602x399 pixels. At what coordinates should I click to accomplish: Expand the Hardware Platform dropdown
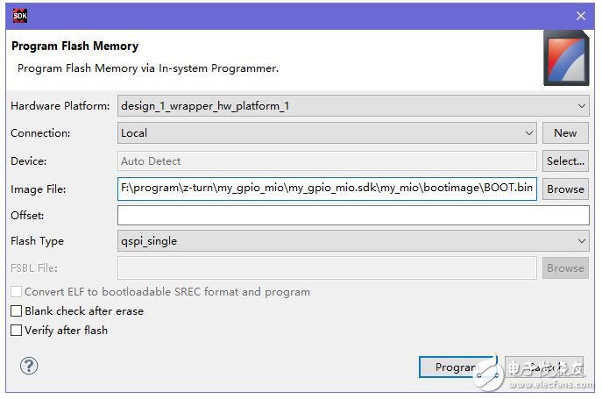pos(353,106)
